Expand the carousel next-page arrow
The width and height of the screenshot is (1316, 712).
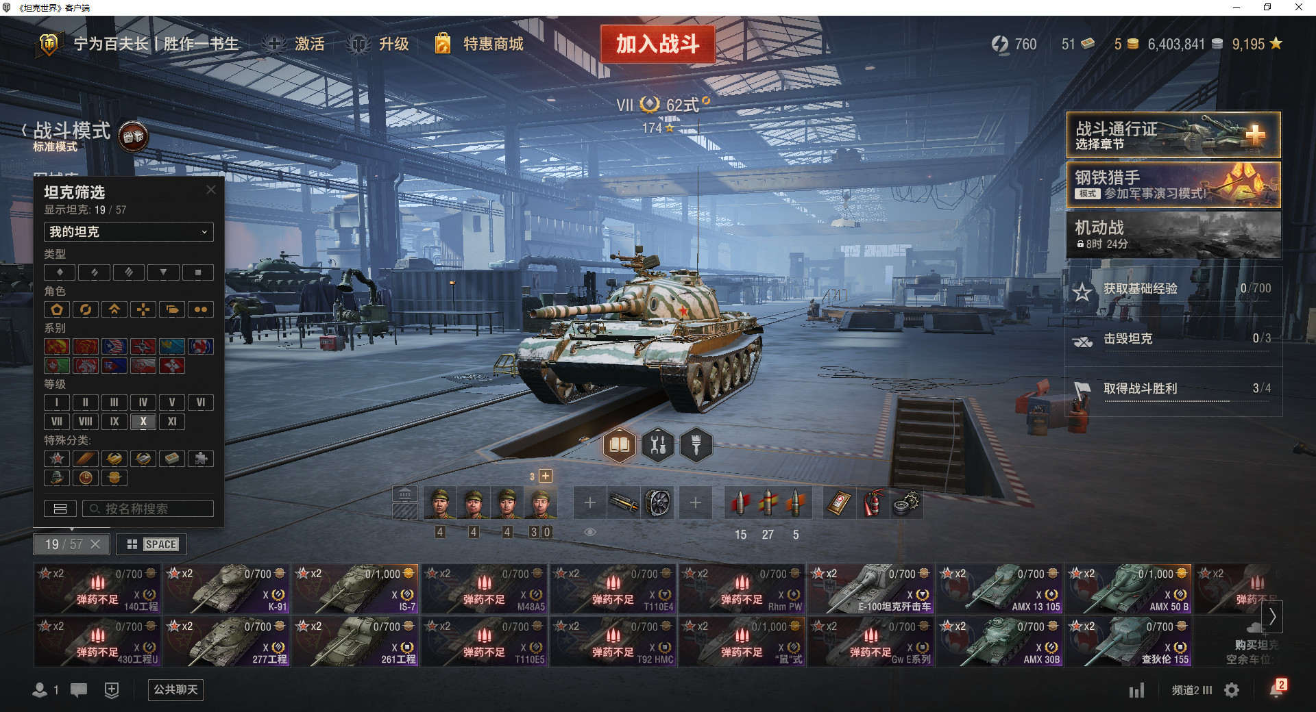[1273, 616]
